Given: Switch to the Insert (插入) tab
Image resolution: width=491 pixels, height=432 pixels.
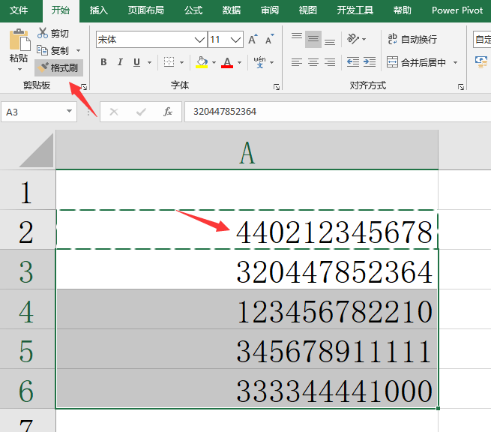Looking at the screenshot, I should click(x=99, y=10).
